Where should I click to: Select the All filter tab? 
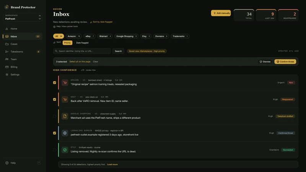click(x=59, y=36)
